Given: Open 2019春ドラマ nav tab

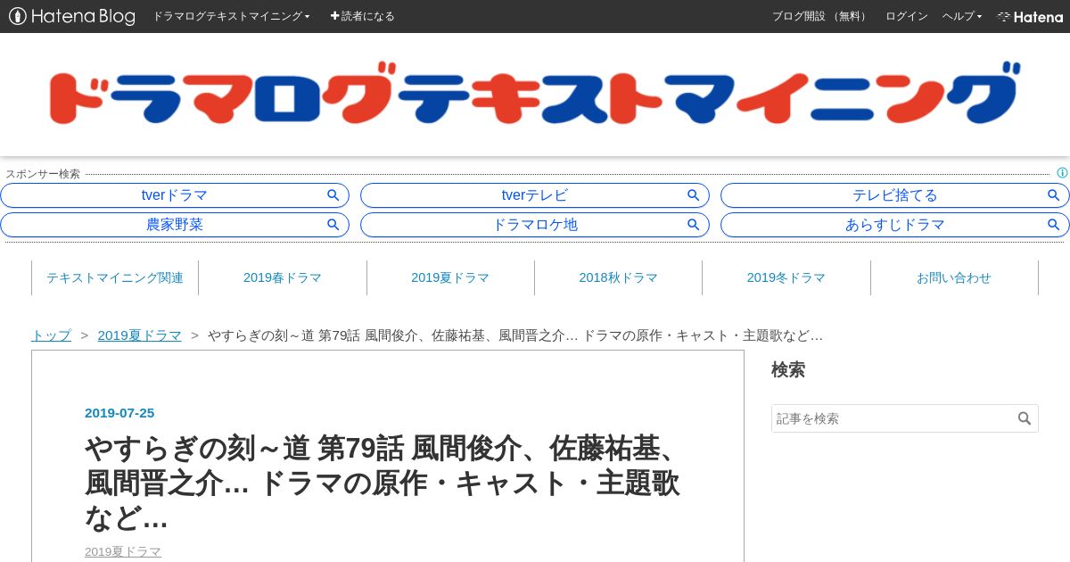Looking at the screenshot, I should [x=283, y=277].
